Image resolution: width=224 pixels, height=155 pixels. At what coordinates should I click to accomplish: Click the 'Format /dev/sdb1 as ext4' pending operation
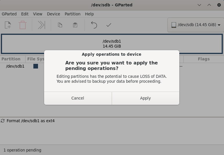(x=30, y=121)
